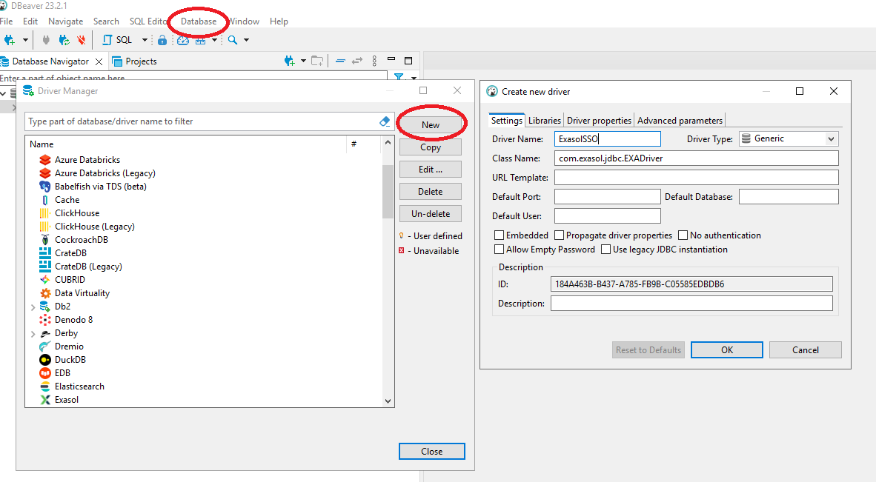Click the filter funnel icon in navigator
This screenshot has width=876, height=482.
coord(399,77)
